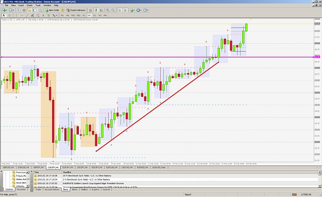The height and width of the screenshot is (197, 322).
Task: Toggle the Terminal window icon
Action: pyautogui.click(x=35, y=10)
